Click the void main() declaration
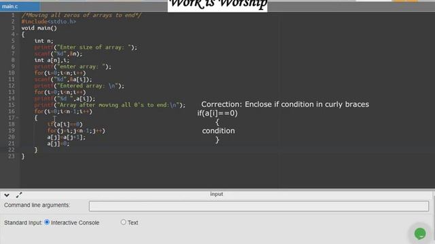Image resolution: width=435 pixels, height=244 pixels. (x=39, y=28)
